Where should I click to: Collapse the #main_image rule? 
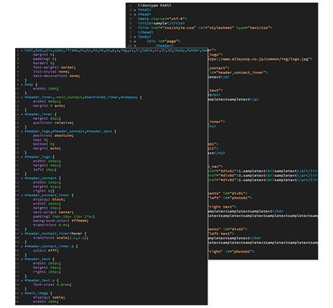22,294
